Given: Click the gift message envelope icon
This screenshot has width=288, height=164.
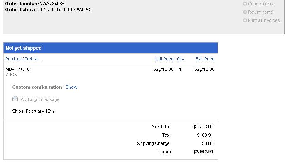Looking at the screenshot, I should [x=15, y=99].
